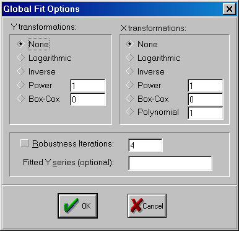Select Box-Cox for Y transformations

pos(20,99)
